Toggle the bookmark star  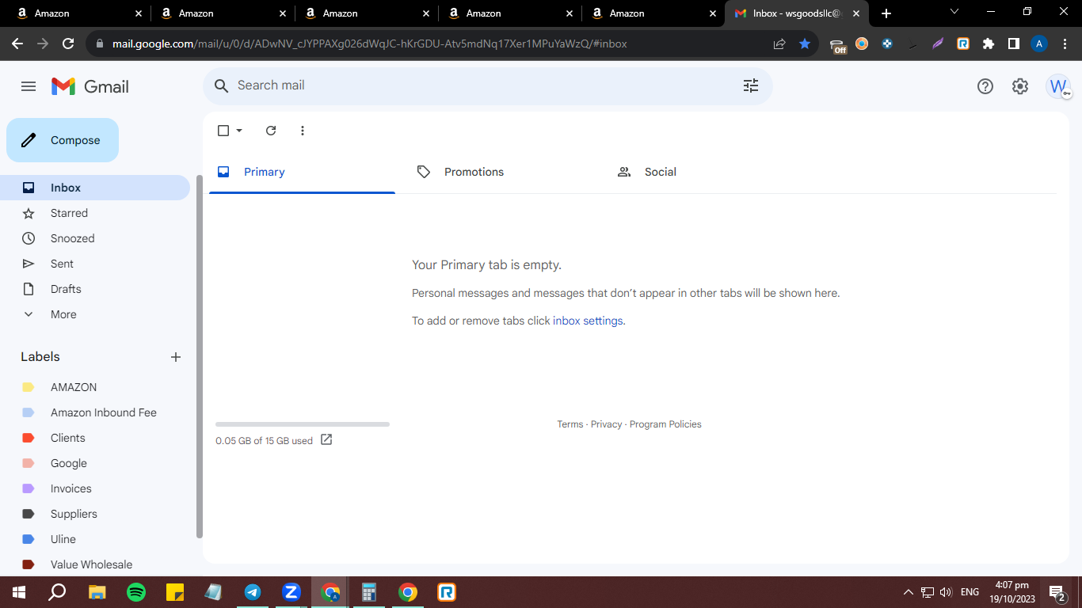(x=805, y=44)
